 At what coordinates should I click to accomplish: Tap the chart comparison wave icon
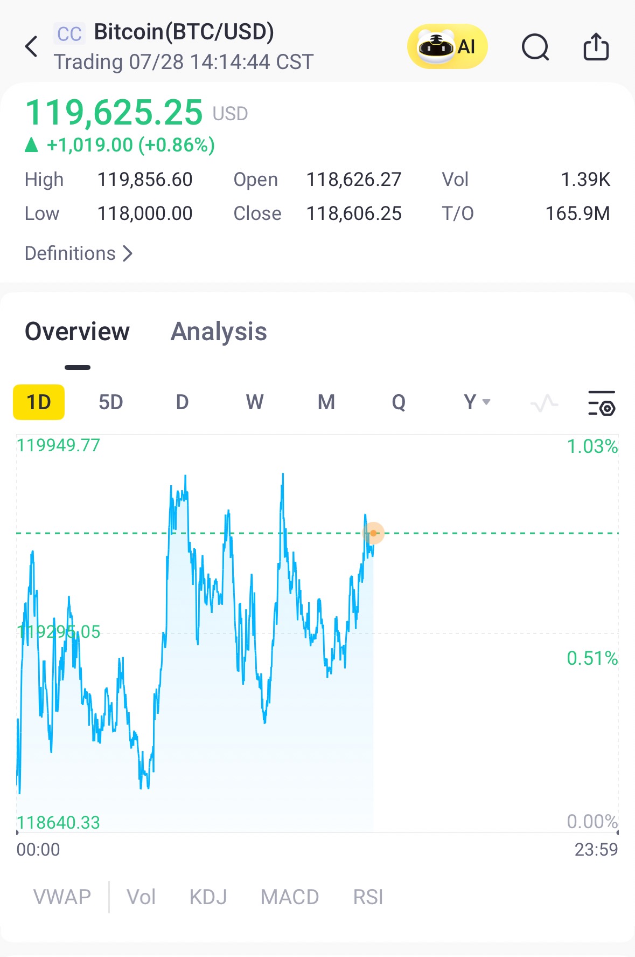(544, 403)
